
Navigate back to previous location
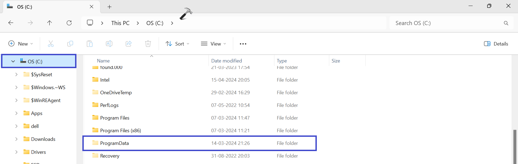tap(11, 23)
